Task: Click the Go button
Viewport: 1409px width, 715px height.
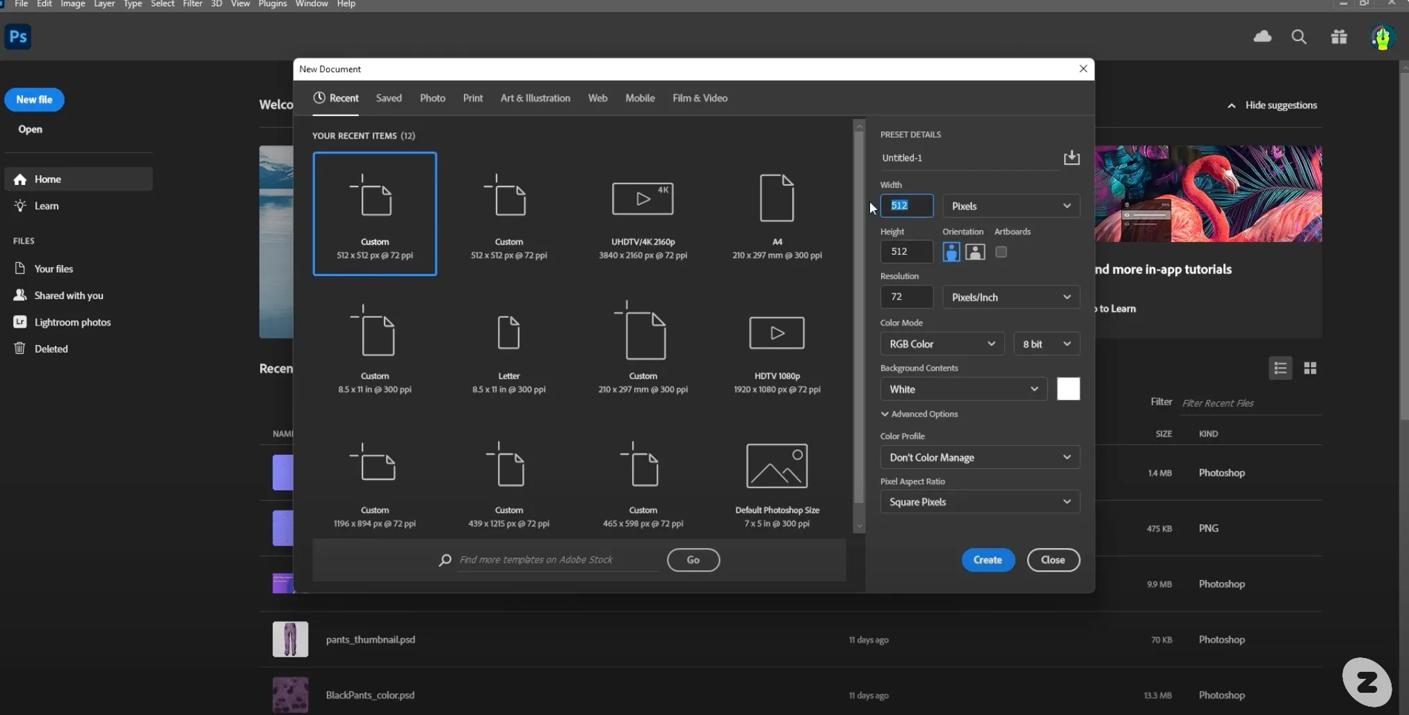Action: click(x=693, y=560)
